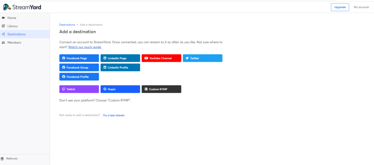Open Members in the sidebar
The height and width of the screenshot is (165, 374).
25,43
